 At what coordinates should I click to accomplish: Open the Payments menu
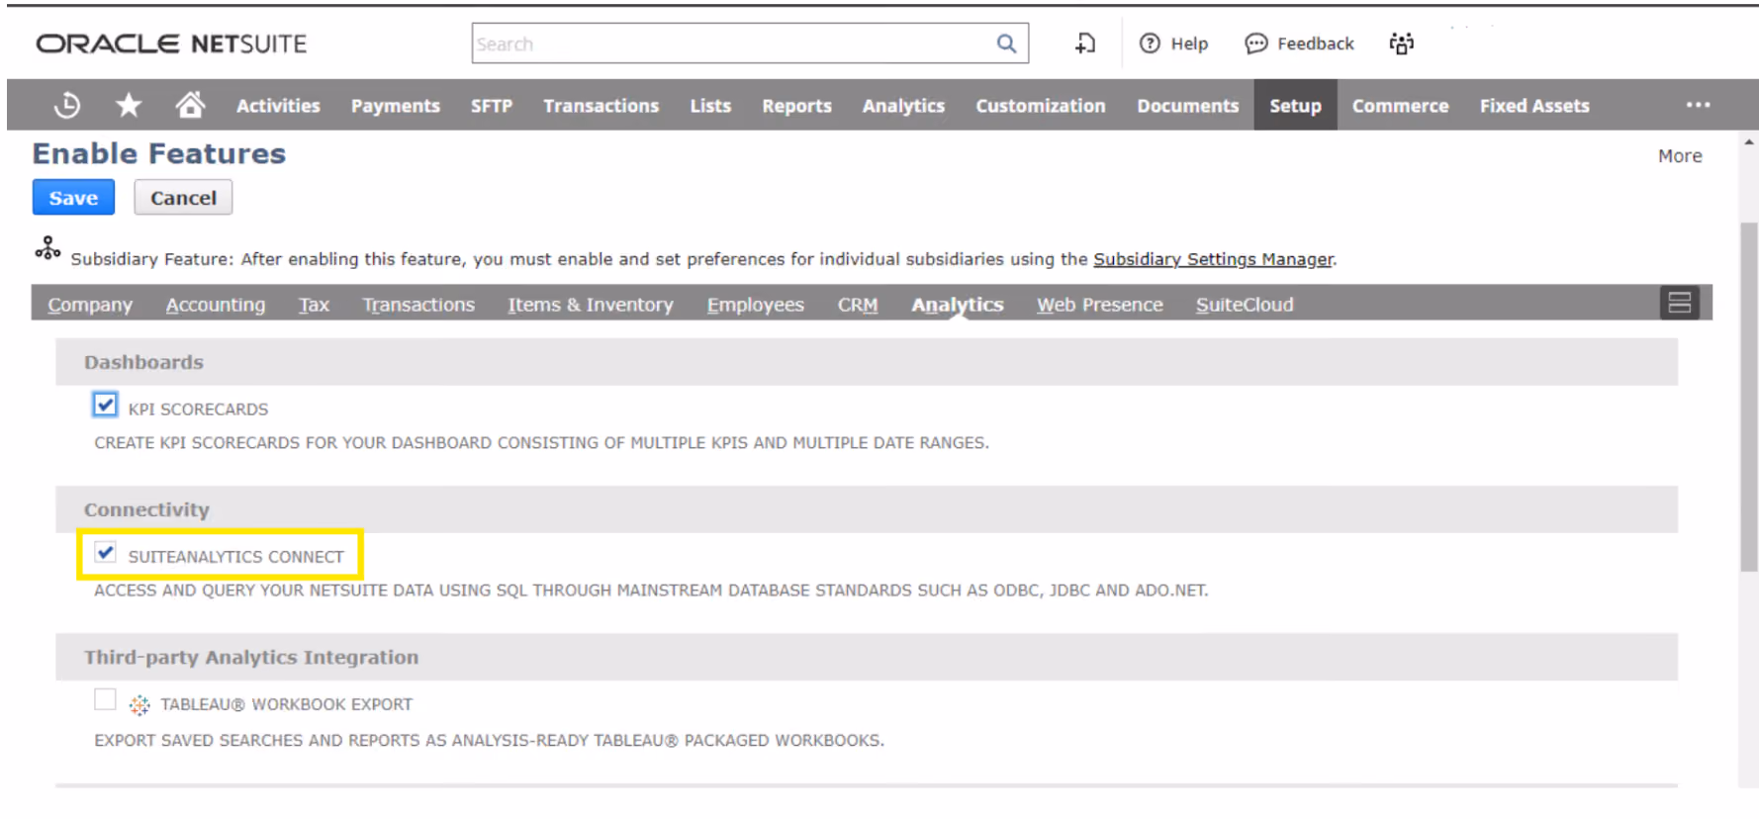click(396, 105)
